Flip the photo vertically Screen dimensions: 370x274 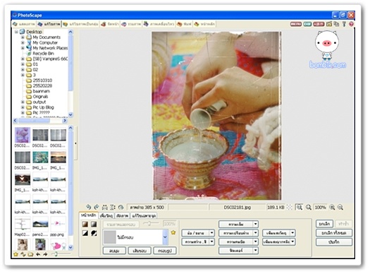point(113,208)
